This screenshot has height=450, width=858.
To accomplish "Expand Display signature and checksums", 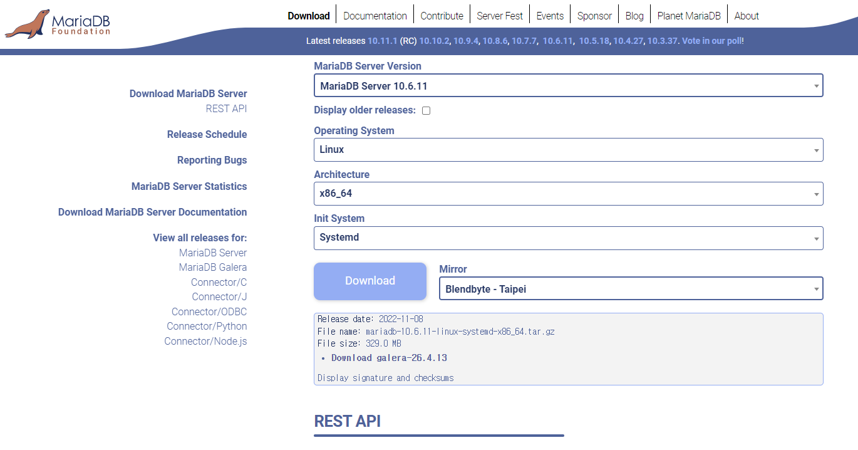I will click(385, 378).
